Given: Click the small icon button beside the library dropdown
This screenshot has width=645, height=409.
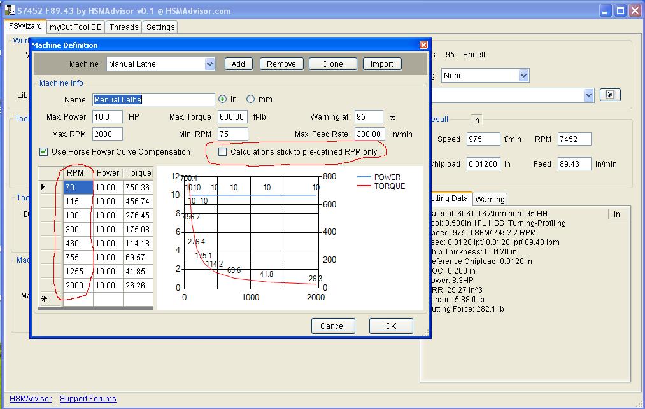Looking at the screenshot, I should pos(609,95).
